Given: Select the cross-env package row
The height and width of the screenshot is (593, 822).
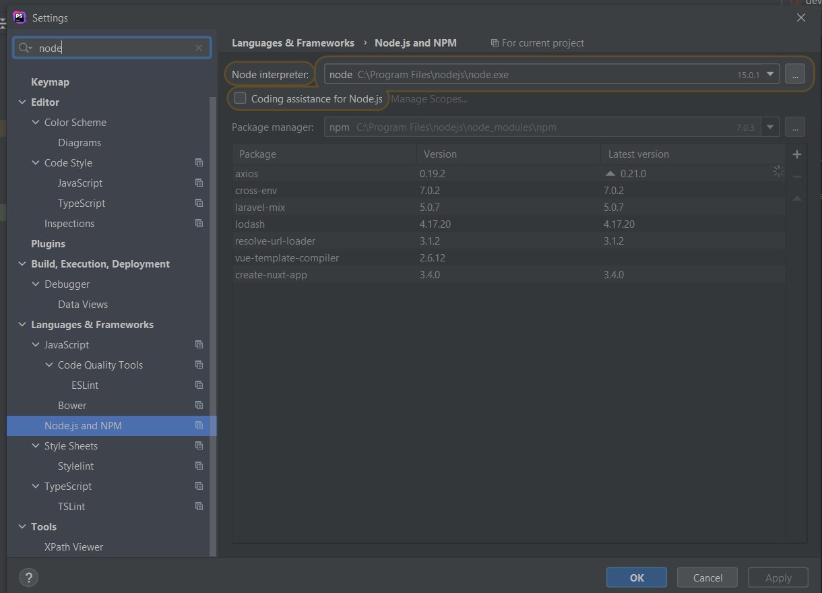Looking at the screenshot, I should click(509, 190).
